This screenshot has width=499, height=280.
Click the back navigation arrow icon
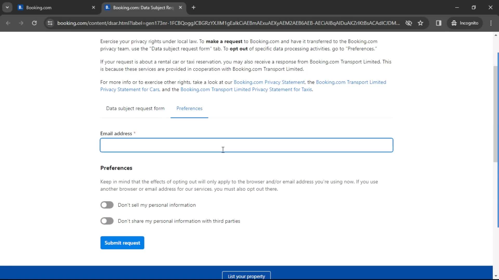pyautogui.click(x=8, y=23)
